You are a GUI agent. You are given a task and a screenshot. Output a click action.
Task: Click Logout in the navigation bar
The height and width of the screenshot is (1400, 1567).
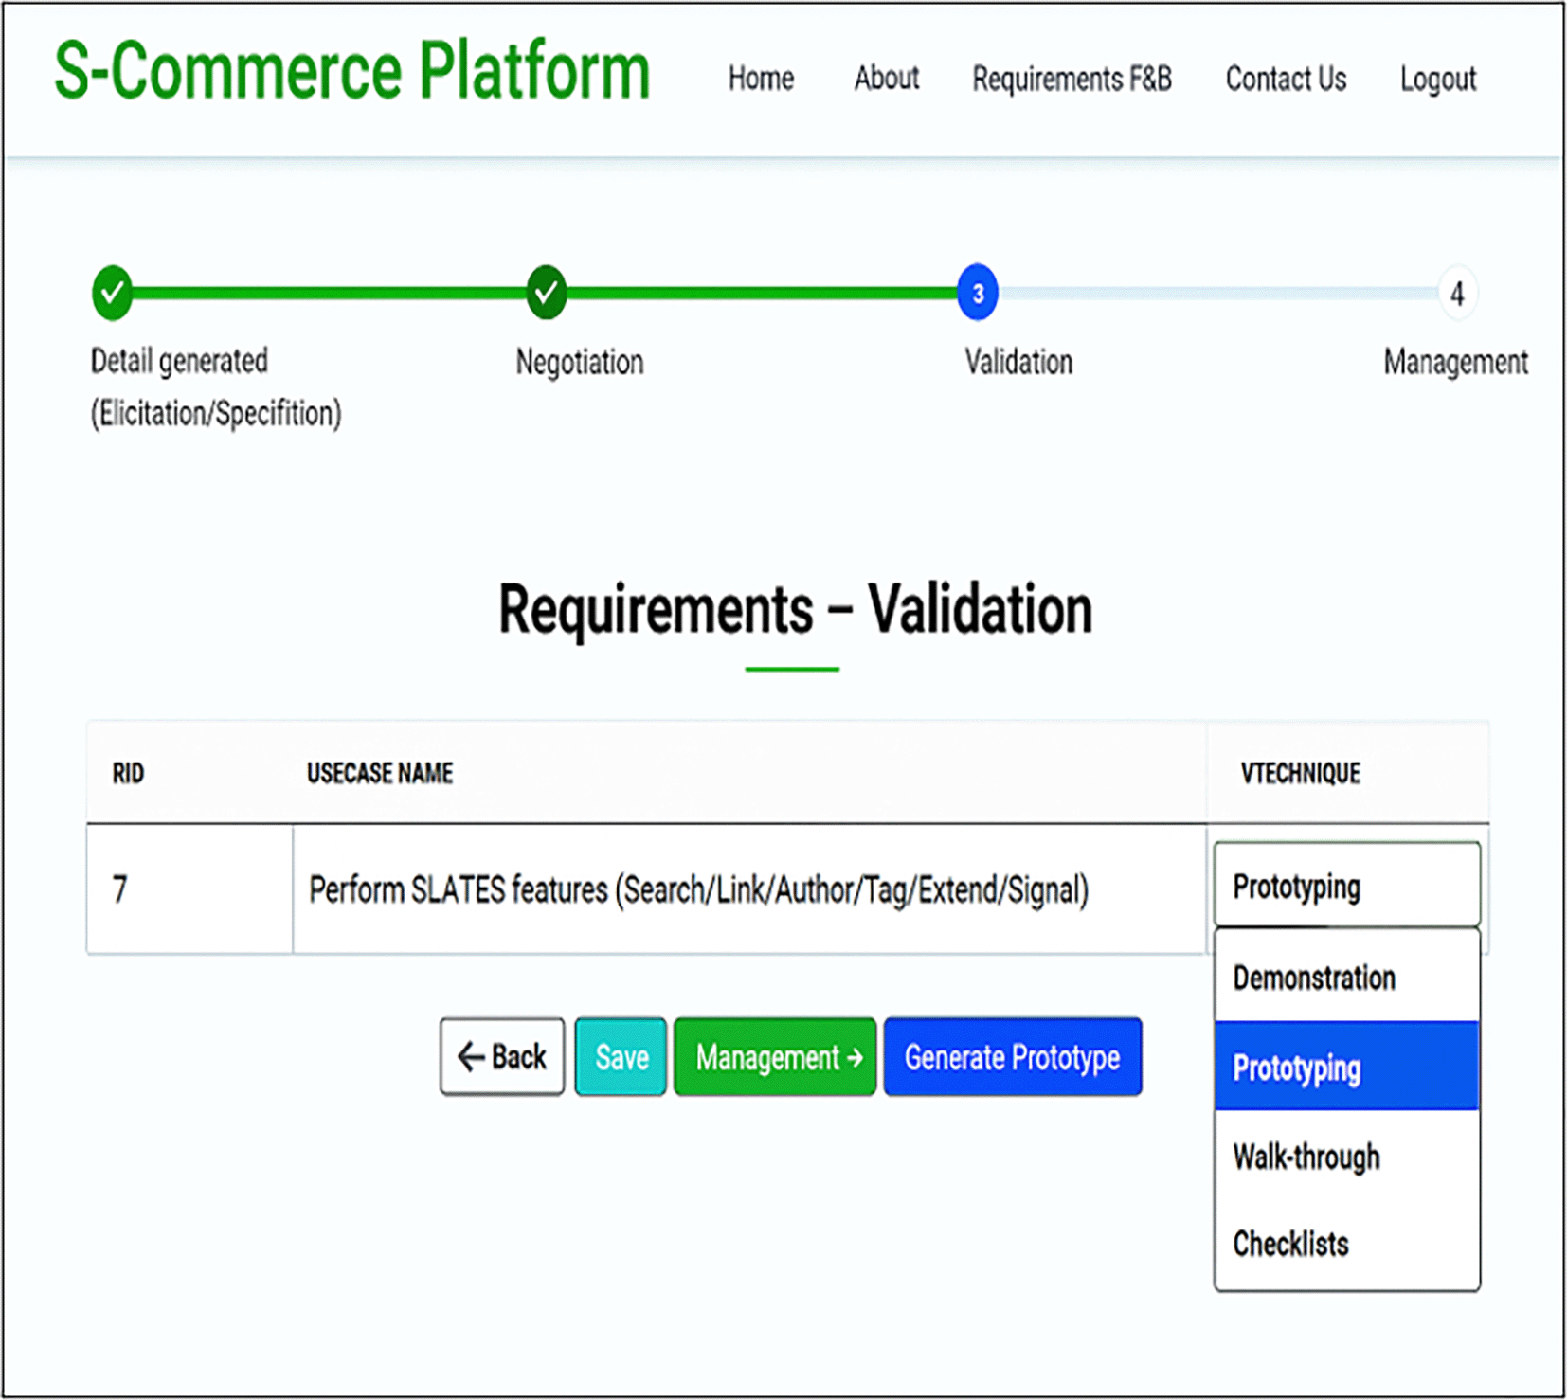click(1437, 79)
